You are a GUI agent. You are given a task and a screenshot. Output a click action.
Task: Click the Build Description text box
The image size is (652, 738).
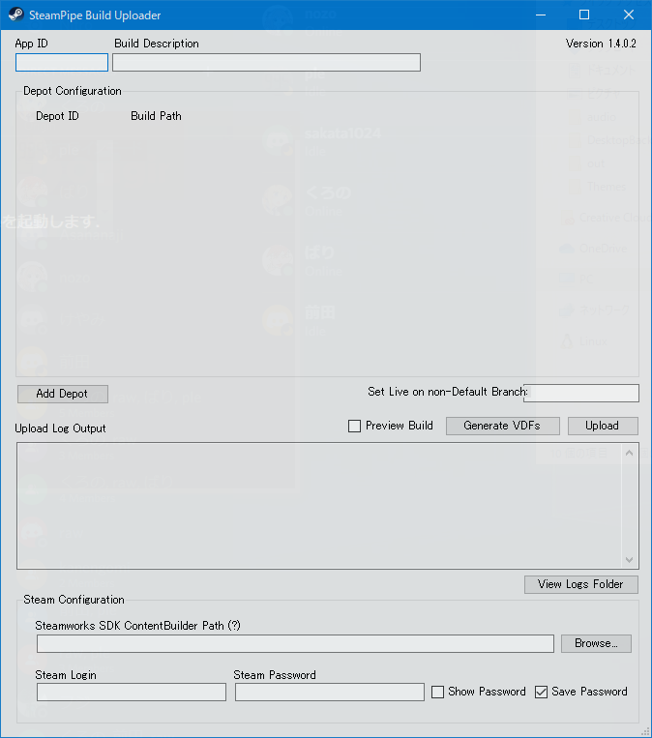tap(266, 63)
